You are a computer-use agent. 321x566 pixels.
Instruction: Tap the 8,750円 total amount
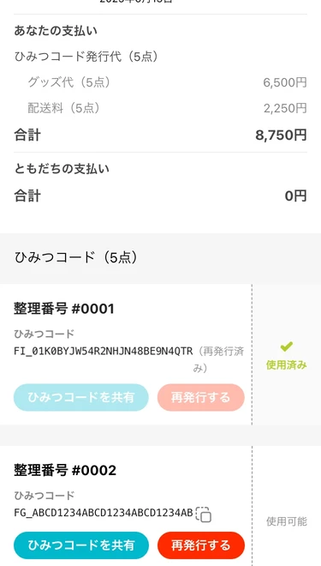coord(281,135)
